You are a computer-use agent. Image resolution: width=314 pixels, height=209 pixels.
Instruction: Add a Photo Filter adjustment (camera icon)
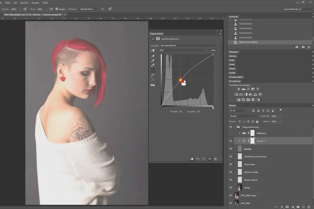click(250, 94)
